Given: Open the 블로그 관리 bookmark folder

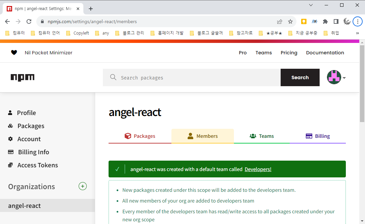Looking at the screenshot, I should pos(130,33).
